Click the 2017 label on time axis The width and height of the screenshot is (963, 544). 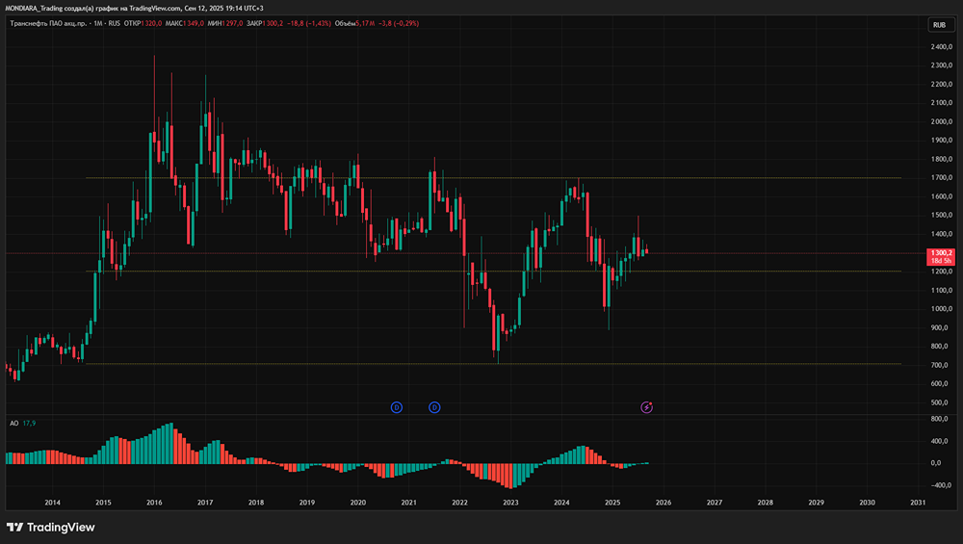pyautogui.click(x=205, y=503)
